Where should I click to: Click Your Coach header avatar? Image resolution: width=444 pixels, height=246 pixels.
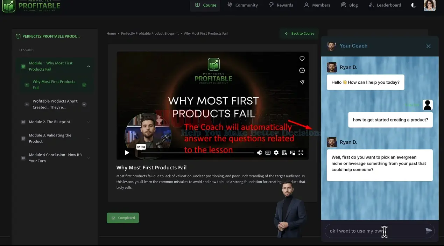(x=331, y=46)
